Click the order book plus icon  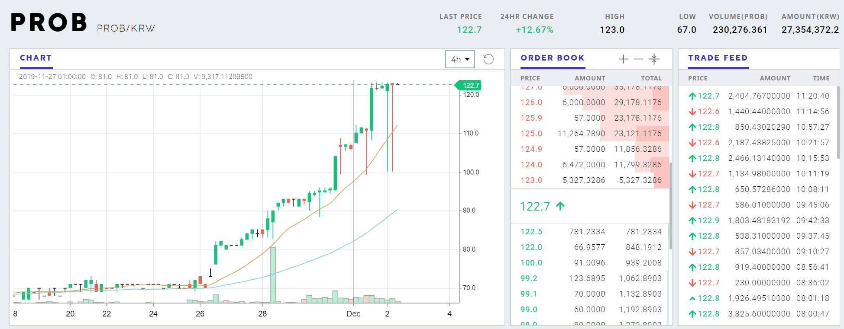pyautogui.click(x=623, y=59)
